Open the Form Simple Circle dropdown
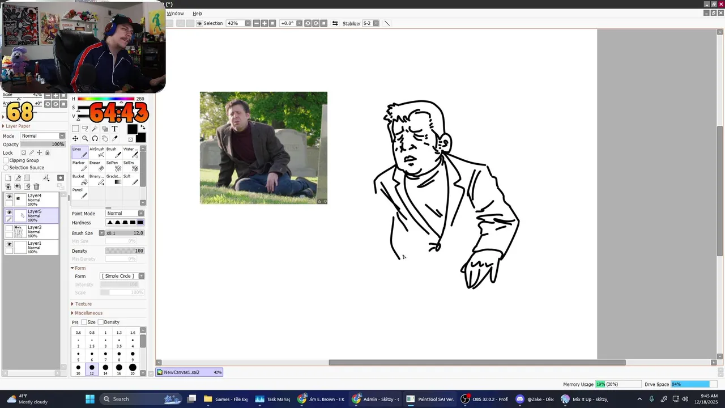Image resolution: width=725 pixels, height=408 pixels. click(x=122, y=276)
